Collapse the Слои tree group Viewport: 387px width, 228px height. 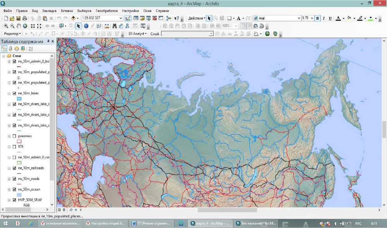3,56
